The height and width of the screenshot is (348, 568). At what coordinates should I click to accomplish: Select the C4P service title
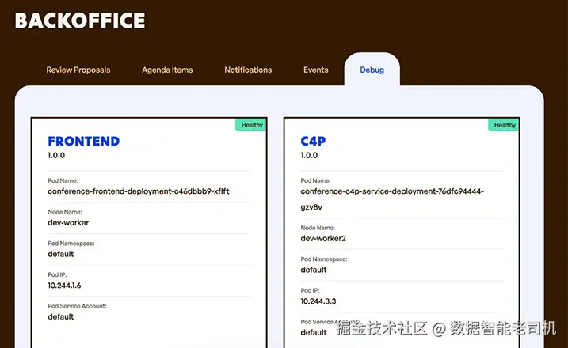tap(313, 141)
